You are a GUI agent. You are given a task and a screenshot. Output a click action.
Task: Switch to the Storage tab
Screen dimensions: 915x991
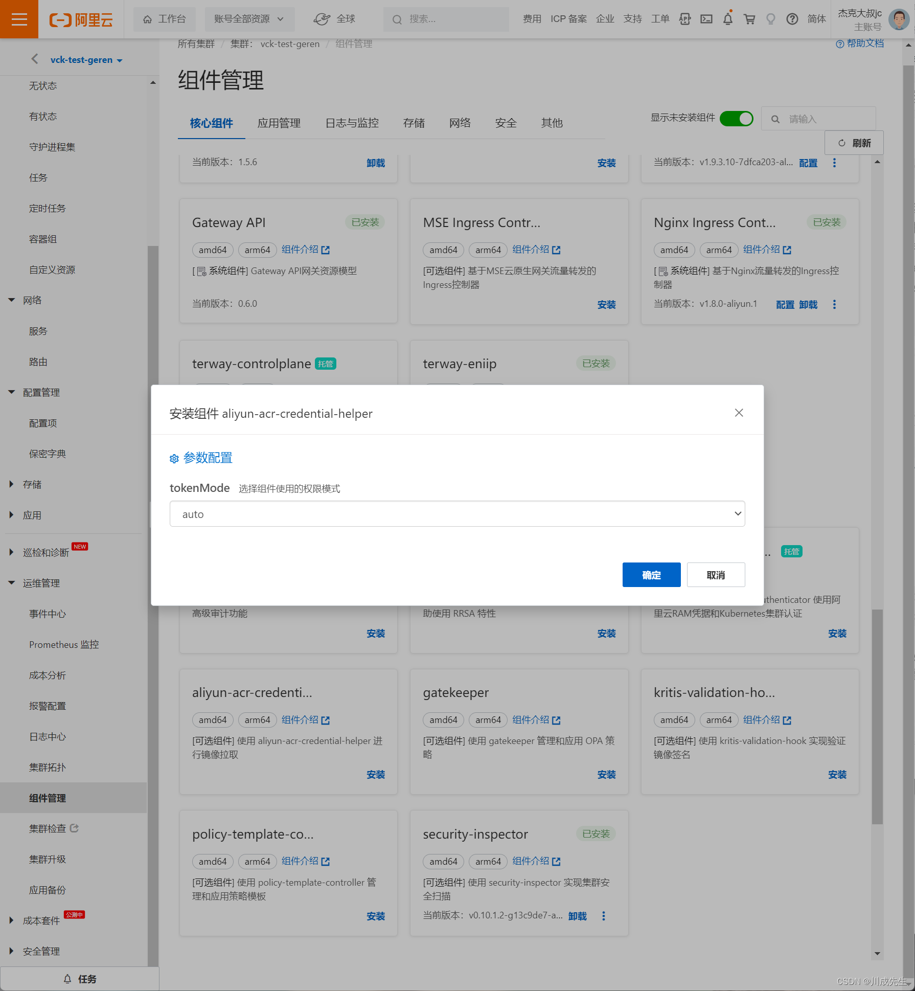tap(414, 123)
